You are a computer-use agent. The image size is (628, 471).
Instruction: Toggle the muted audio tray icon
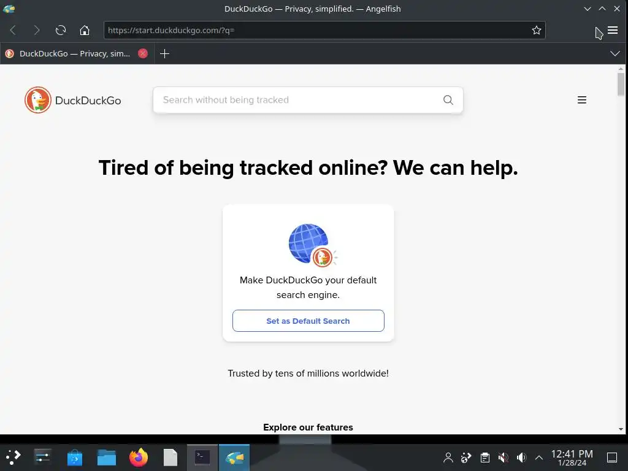click(x=503, y=458)
